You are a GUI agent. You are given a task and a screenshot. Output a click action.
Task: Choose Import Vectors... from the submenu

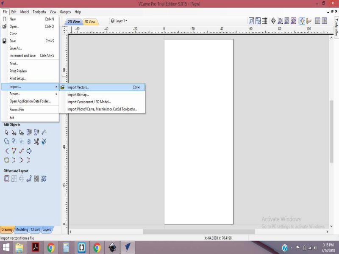coord(102,87)
